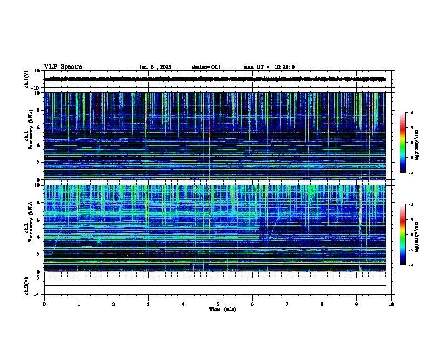
Task: Click the "-5" tick on ch.3(V) axis
Action: coord(37,295)
